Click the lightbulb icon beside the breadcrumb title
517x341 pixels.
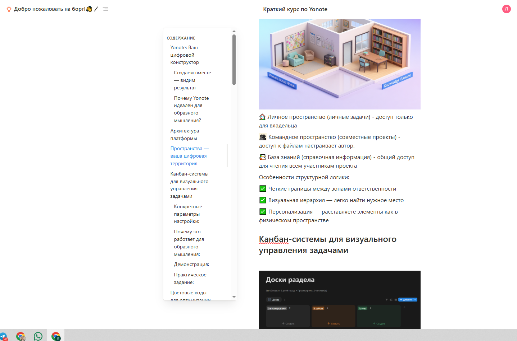pos(9,9)
